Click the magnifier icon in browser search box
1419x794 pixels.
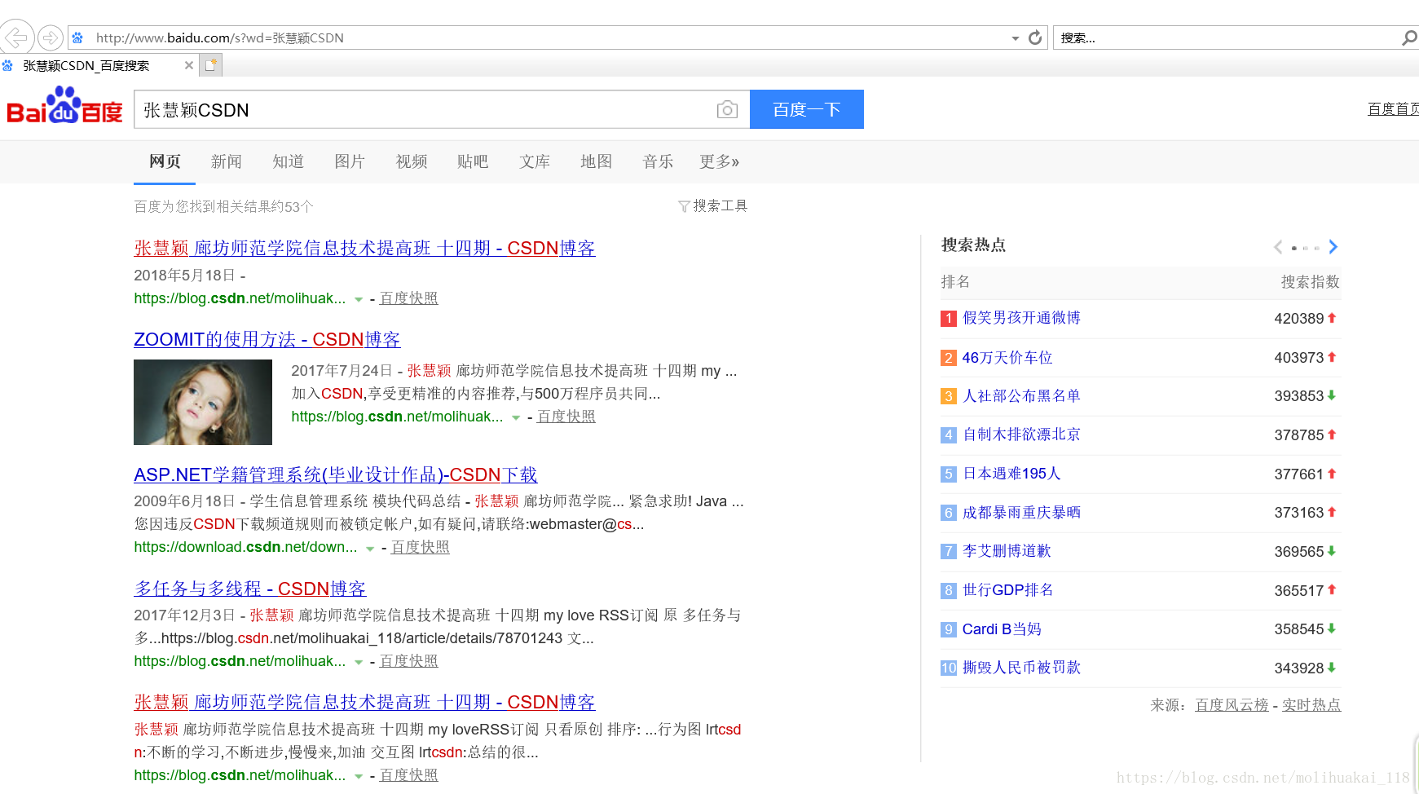coord(1409,37)
